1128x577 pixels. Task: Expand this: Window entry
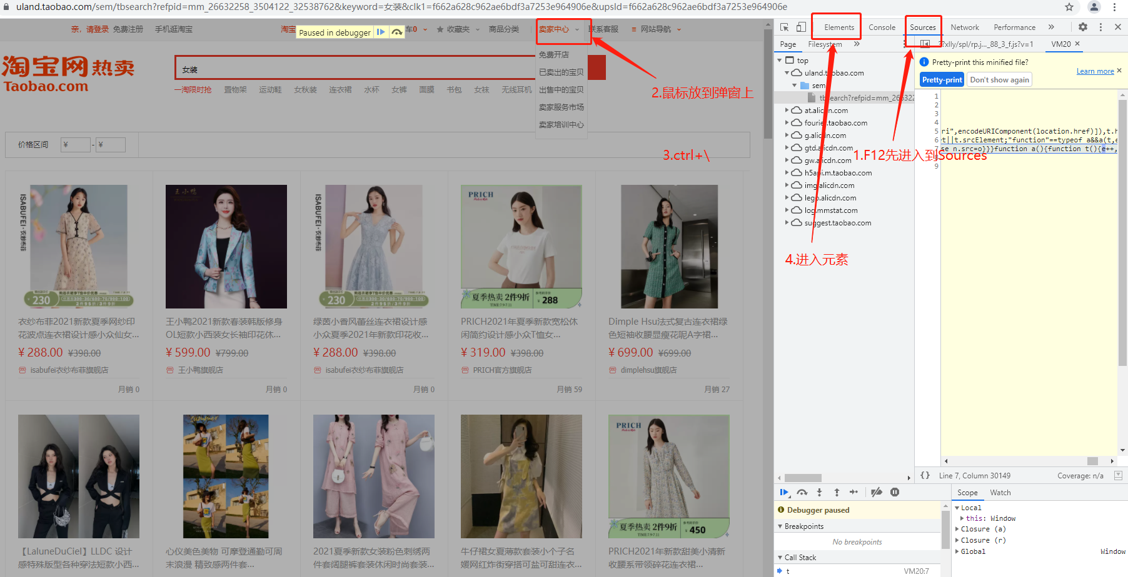[962, 518]
